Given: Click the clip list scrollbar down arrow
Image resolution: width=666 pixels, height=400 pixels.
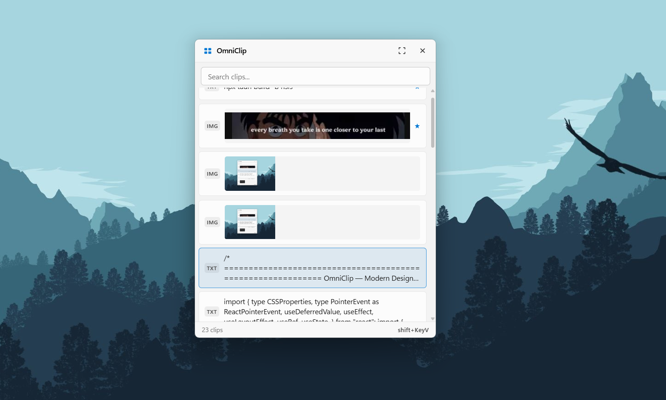Looking at the screenshot, I should point(433,318).
